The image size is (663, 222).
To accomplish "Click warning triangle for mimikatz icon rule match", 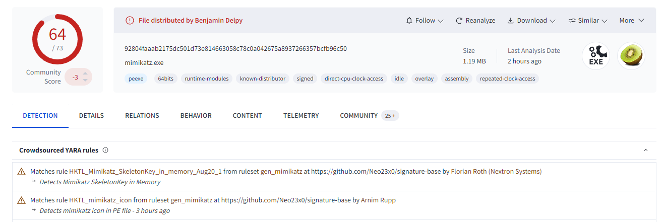I will [x=22, y=200].
